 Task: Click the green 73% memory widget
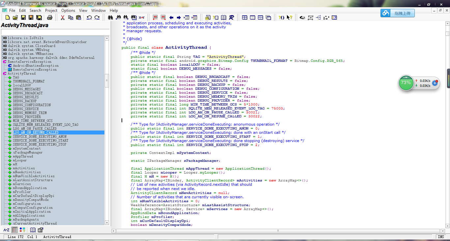[406, 83]
